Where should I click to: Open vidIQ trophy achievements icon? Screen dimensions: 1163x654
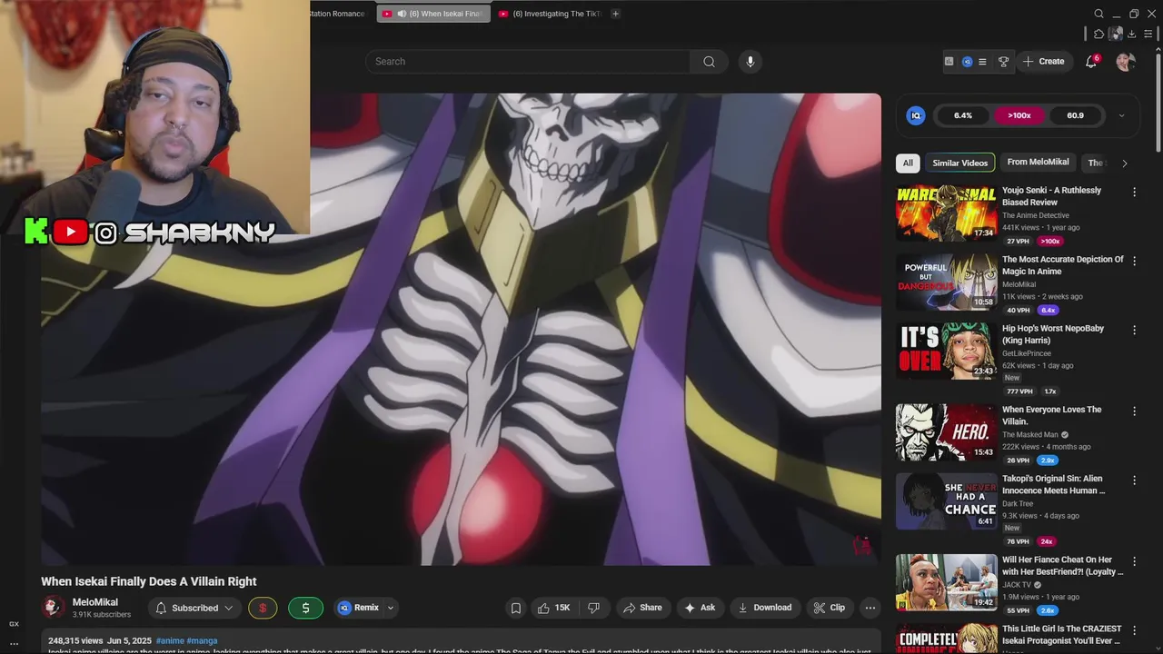(x=1003, y=62)
